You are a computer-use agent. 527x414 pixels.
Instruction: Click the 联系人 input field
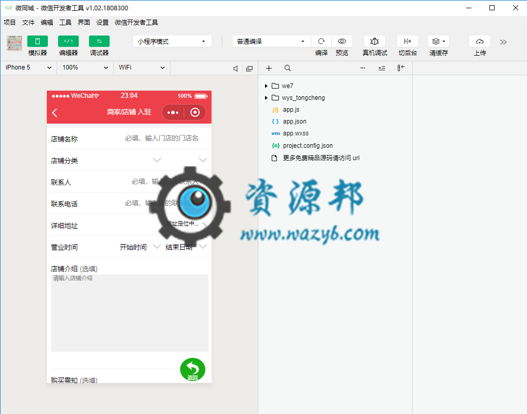click(x=165, y=182)
